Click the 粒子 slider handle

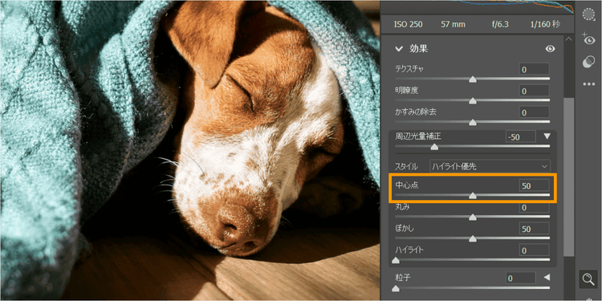point(396,288)
